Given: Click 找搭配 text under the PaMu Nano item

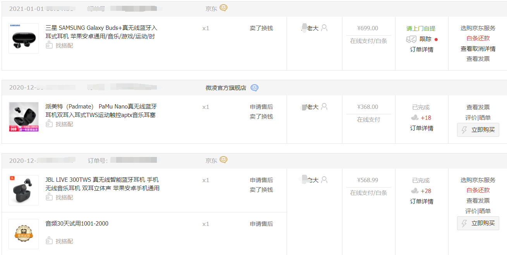Looking at the screenshot, I should (x=64, y=124).
